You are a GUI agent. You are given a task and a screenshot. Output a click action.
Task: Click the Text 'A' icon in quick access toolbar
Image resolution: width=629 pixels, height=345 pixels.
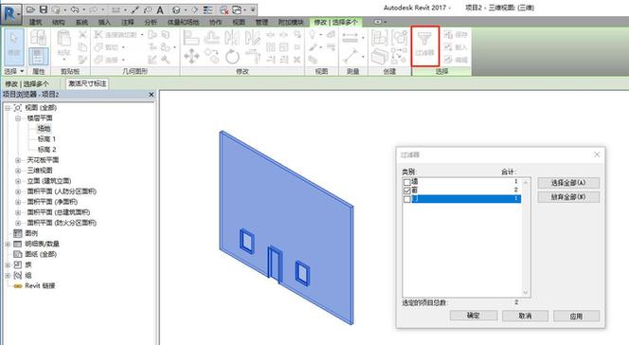click(160, 9)
